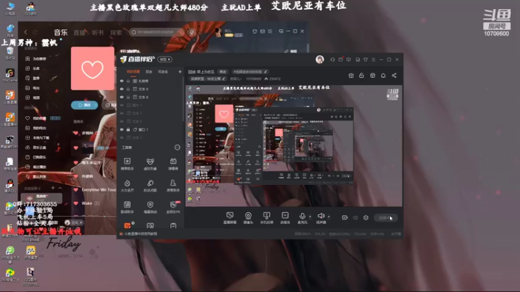Click the music player search field
The width and height of the screenshot is (520, 292).
(x=156, y=32)
